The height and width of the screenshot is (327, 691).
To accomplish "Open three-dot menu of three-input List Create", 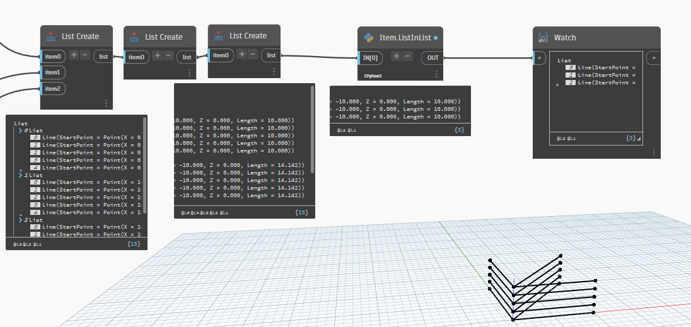I will coord(106,103).
